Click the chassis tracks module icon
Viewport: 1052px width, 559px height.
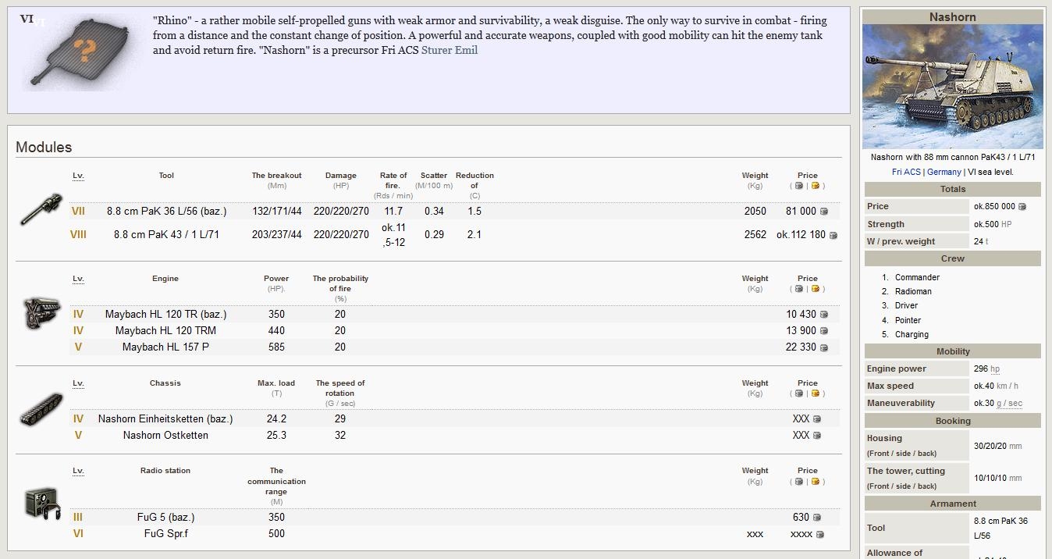tap(41, 411)
